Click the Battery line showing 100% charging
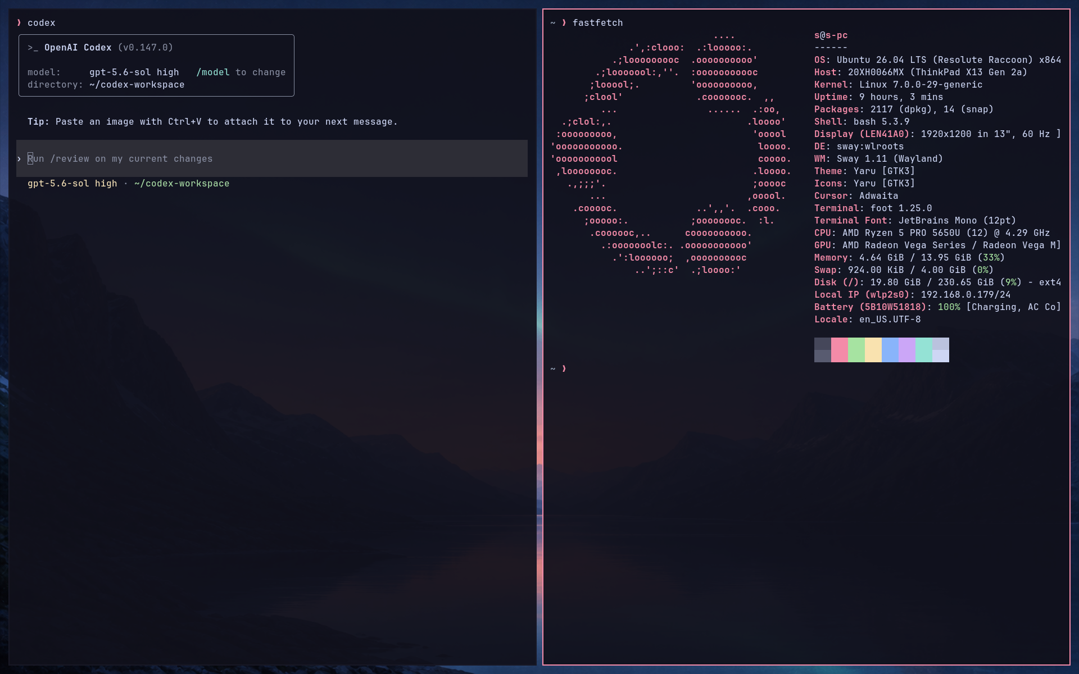This screenshot has height=674, width=1079. (938, 307)
